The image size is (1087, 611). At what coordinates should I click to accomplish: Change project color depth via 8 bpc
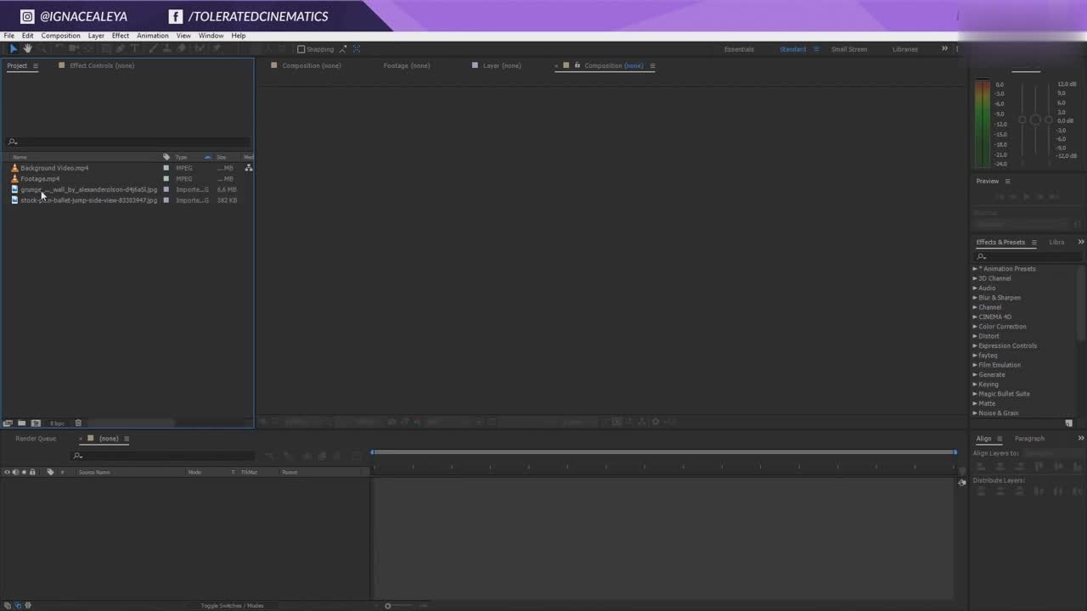57,423
